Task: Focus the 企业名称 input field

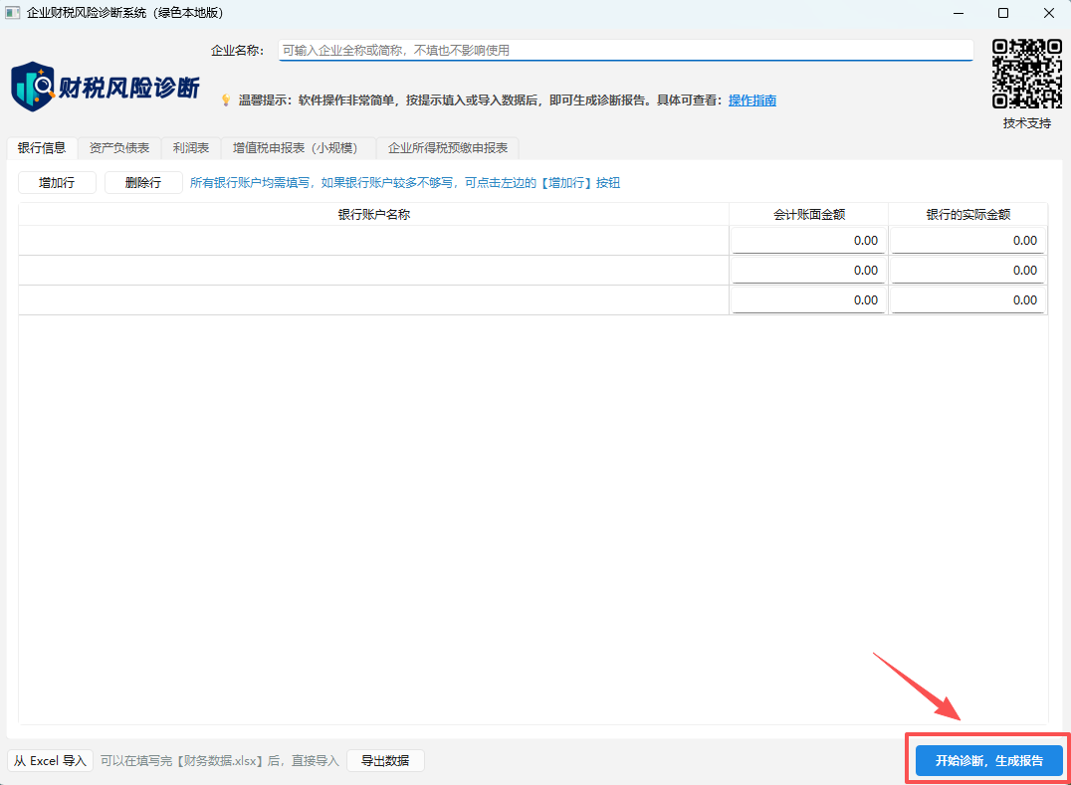Action: pos(626,50)
